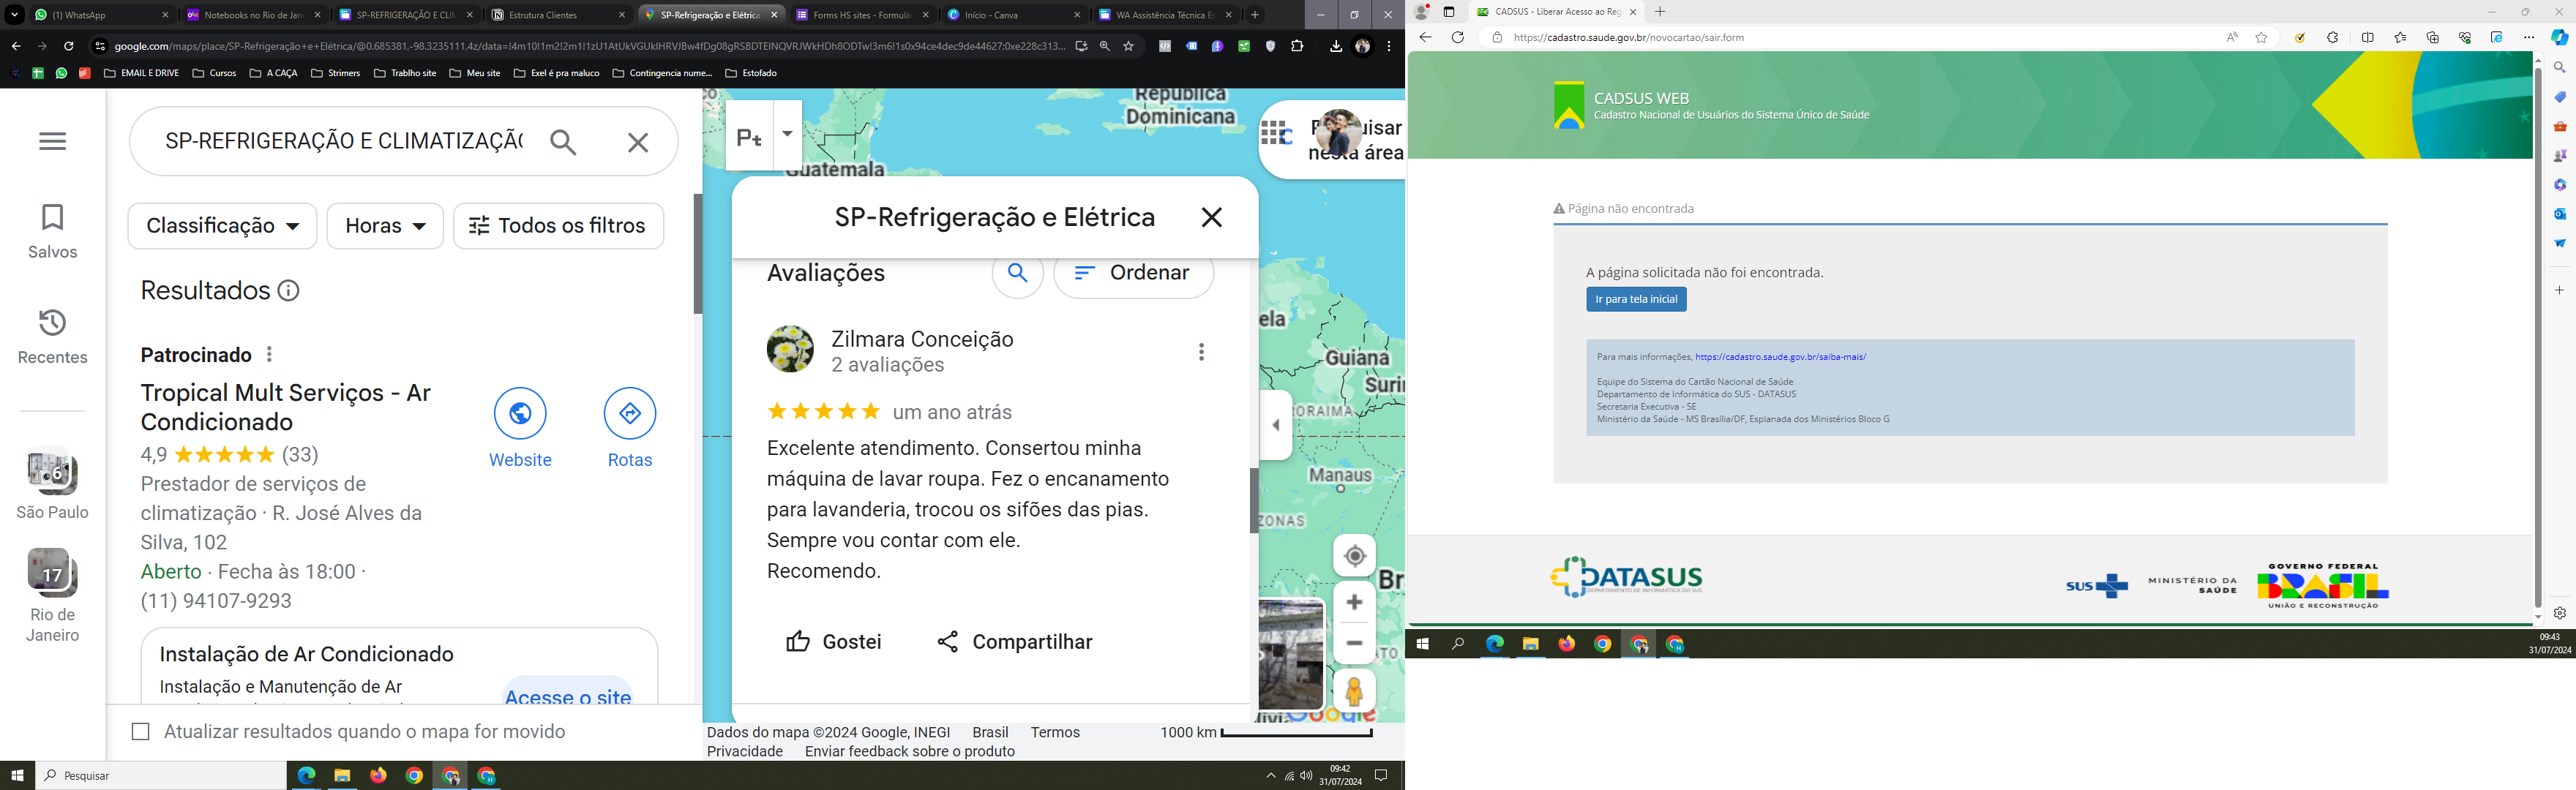Switch to Forms HS sites tab
This screenshot has height=790, width=2576.
(x=862, y=15)
